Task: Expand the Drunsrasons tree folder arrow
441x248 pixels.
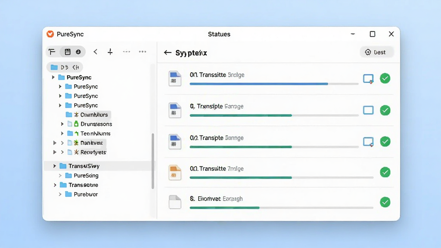Action: click(62, 124)
